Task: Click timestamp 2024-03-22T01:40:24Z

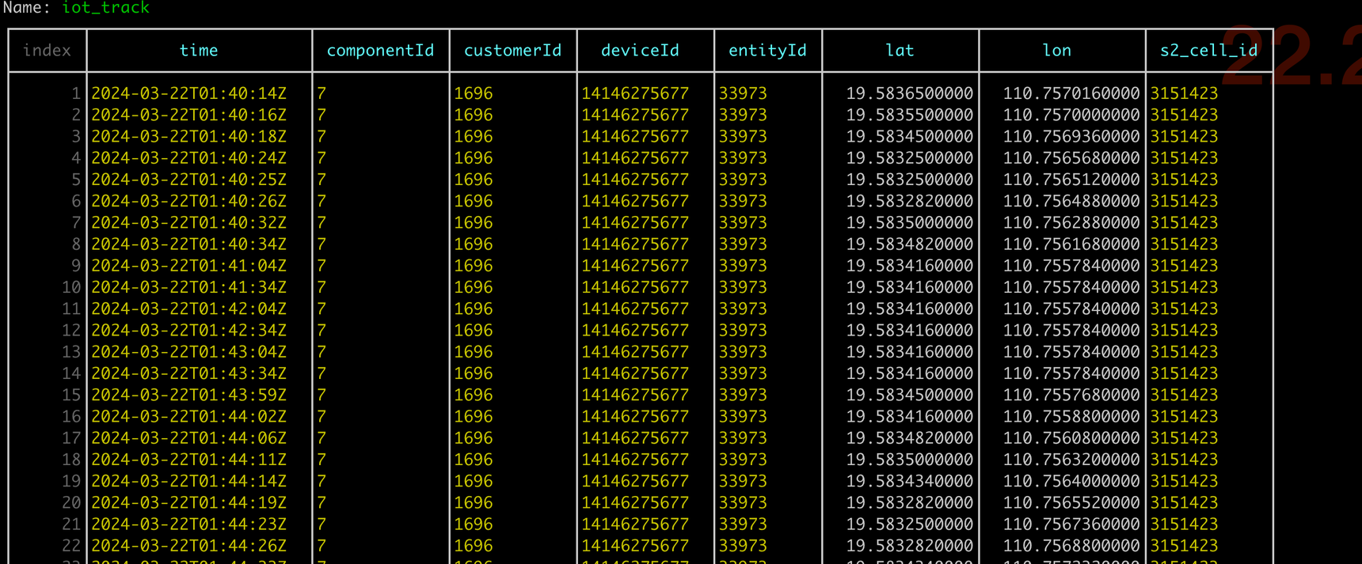Action: point(189,158)
